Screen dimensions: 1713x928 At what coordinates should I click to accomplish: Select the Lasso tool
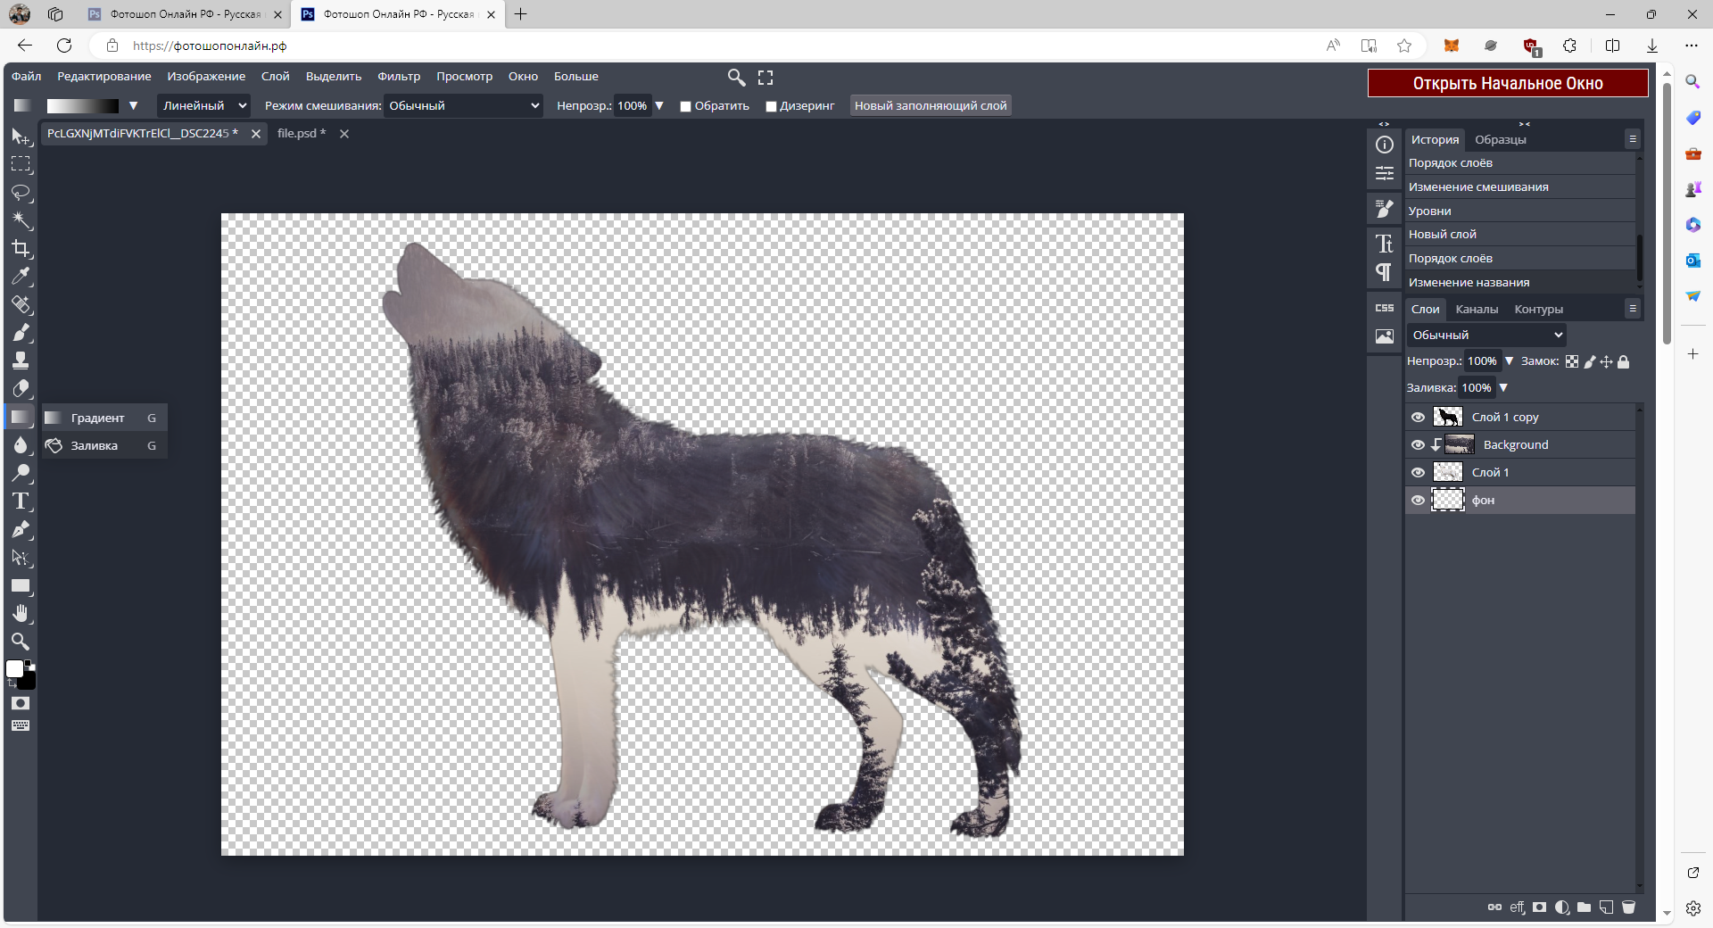coord(21,193)
